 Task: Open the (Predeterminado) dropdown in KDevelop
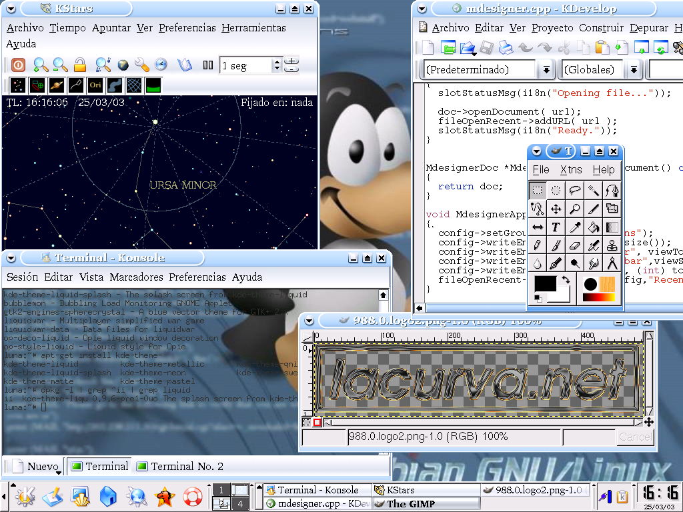546,69
